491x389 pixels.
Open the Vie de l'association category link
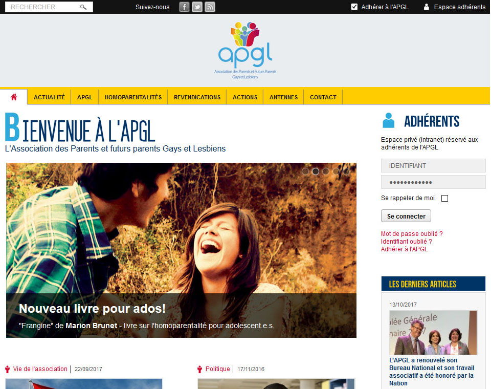40,369
